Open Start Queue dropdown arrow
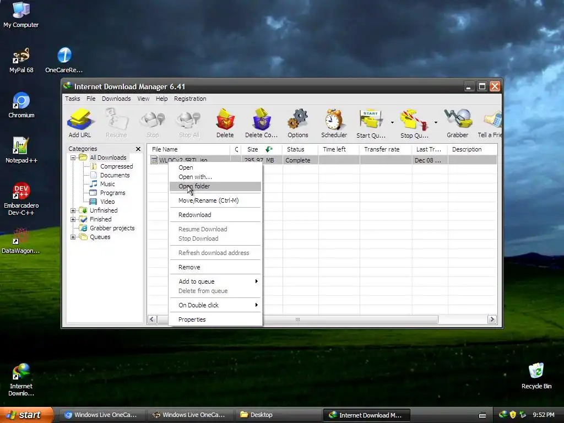Viewport: 564px width, 423px height. click(392, 123)
